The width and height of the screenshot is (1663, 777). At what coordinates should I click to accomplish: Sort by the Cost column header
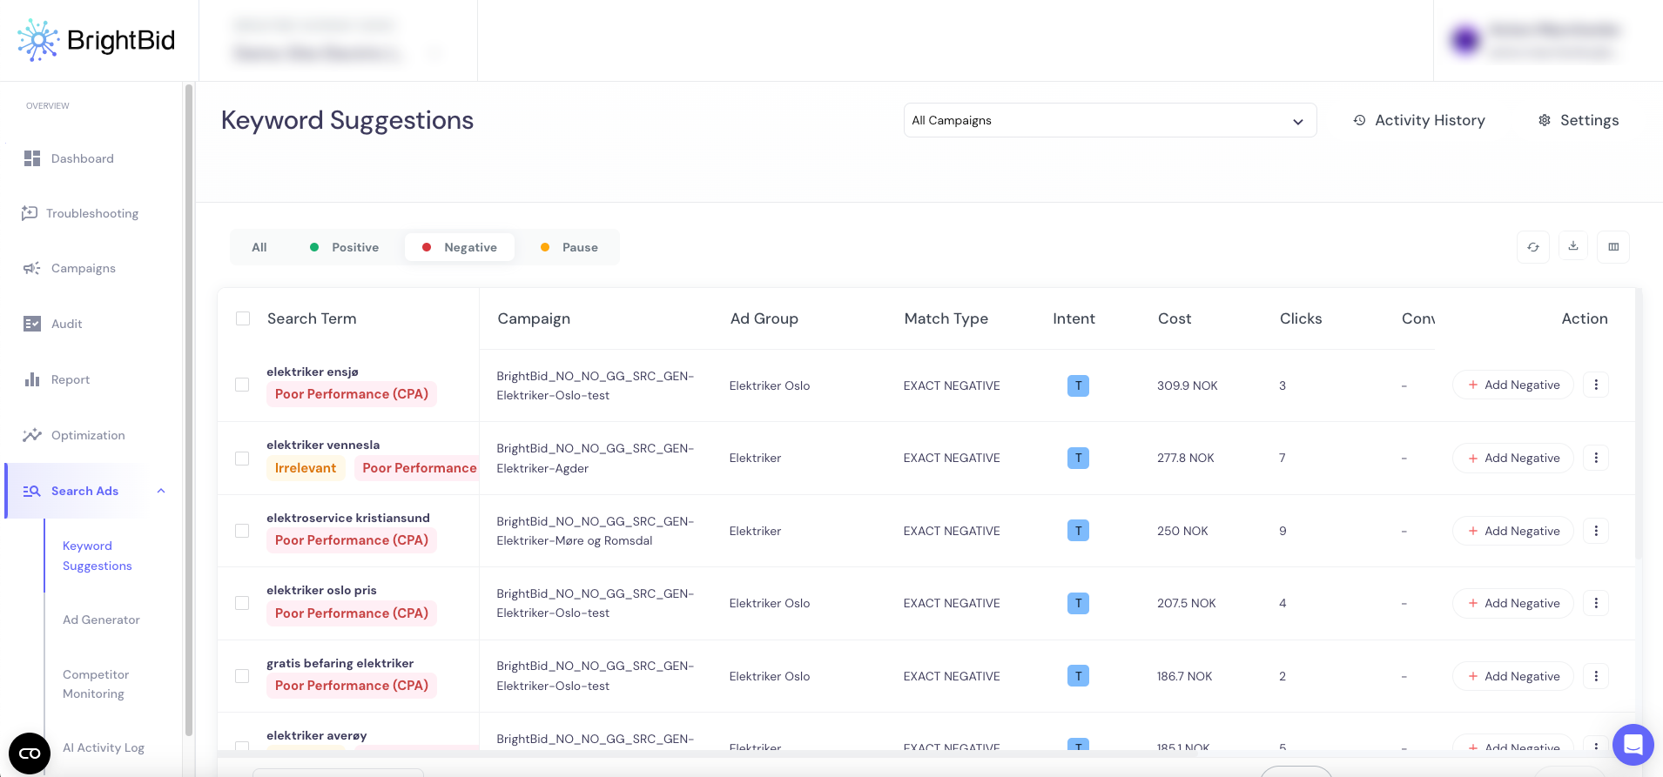[1175, 318]
